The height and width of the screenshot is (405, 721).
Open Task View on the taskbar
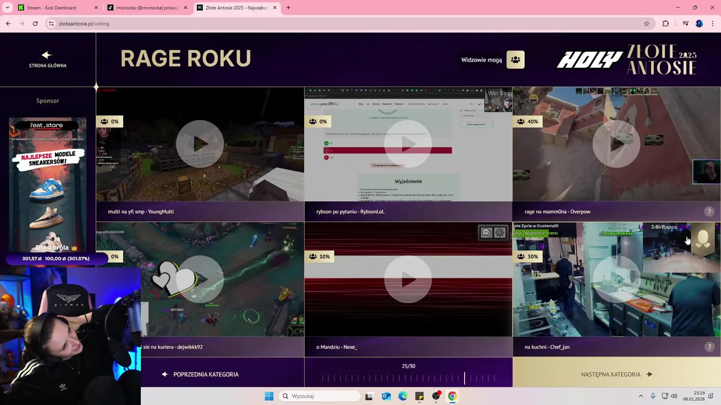369,396
